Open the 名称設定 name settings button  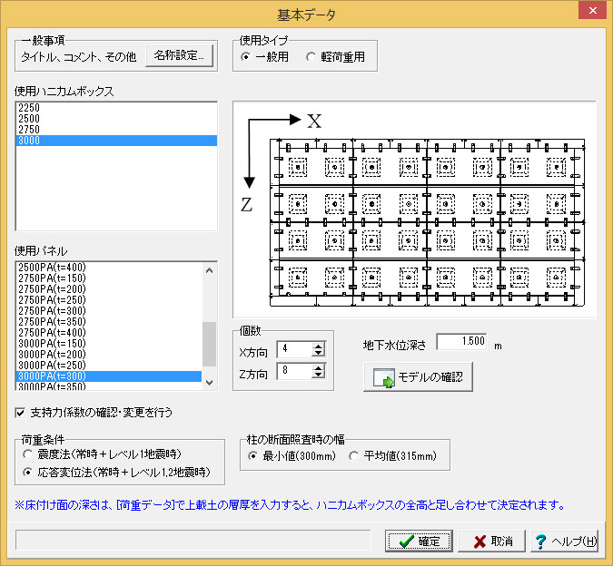point(180,55)
